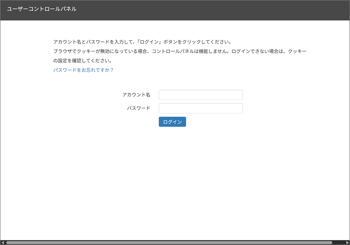Open the パスワードをお忘れですか？ link
This screenshot has height=245, width=350.
point(84,70)
